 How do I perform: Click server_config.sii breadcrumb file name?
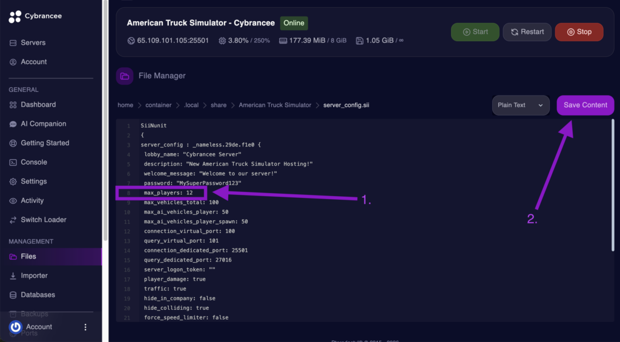pyautogui.click(x=346, y=105)
